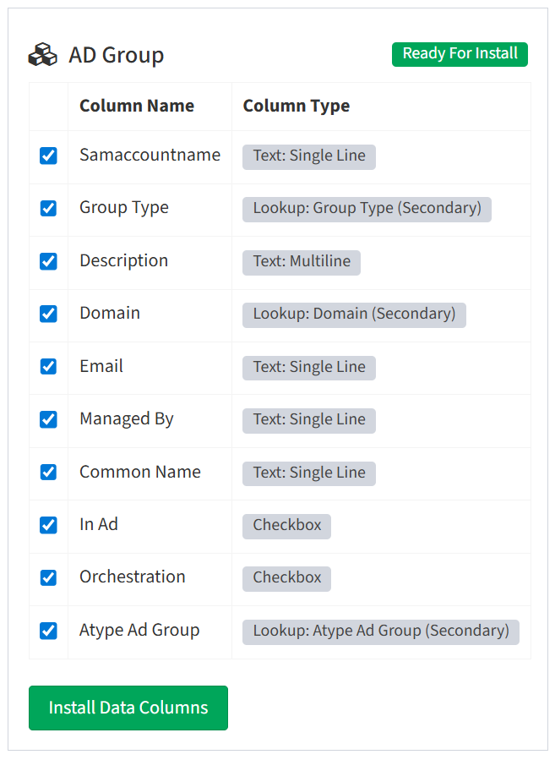Disable the In Ad column checkbox
The height and width of the screenshot is (760, 555).
point(48,525)
